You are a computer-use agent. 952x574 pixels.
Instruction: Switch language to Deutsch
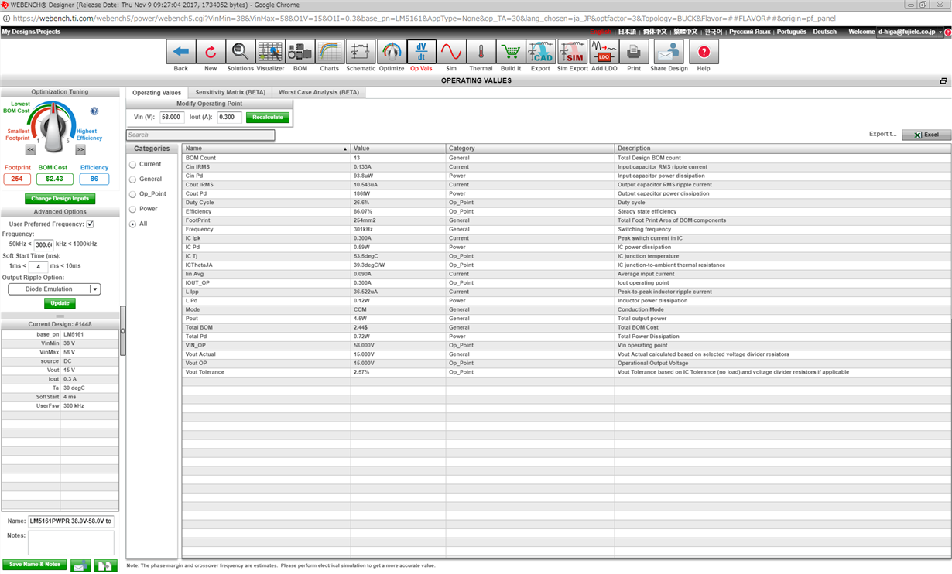pos(824,32)
